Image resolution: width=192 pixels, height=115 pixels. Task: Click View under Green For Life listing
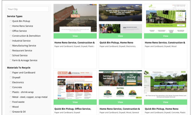pyautogui.click(x=165, y=36)
